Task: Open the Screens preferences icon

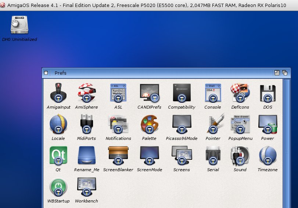Action: 182,155
